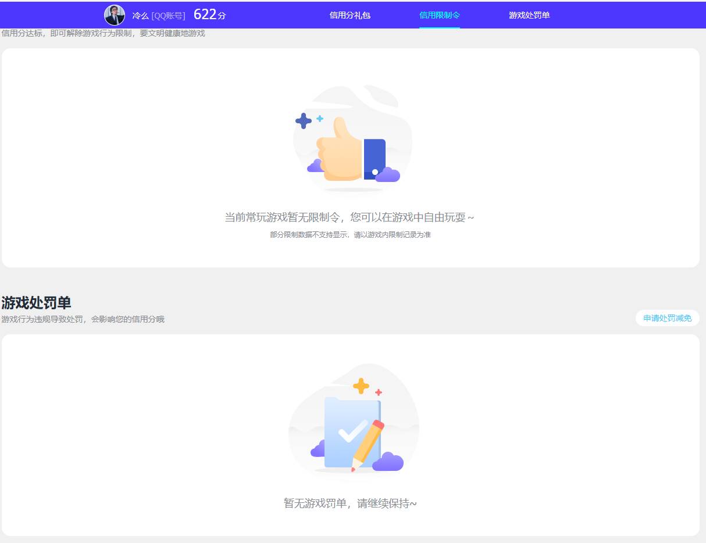Screen dimensions: 706x543
Task: Click the blue plus icon beside the thumb graphic
Action: click(304, 120)
